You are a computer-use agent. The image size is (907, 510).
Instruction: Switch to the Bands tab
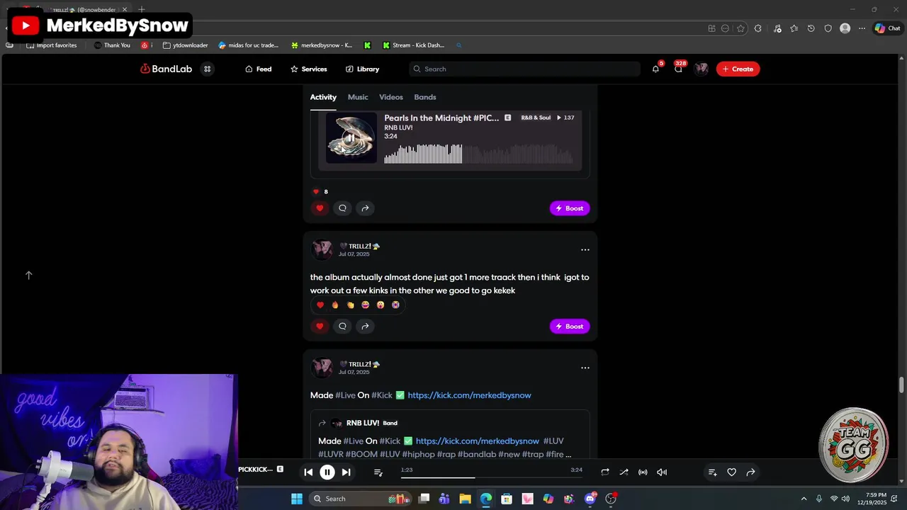(425, 97)
